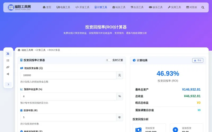Click the tools icon in left sidebar
The image size is (212, 132).
pyautogui.click(x=8, y=54)
